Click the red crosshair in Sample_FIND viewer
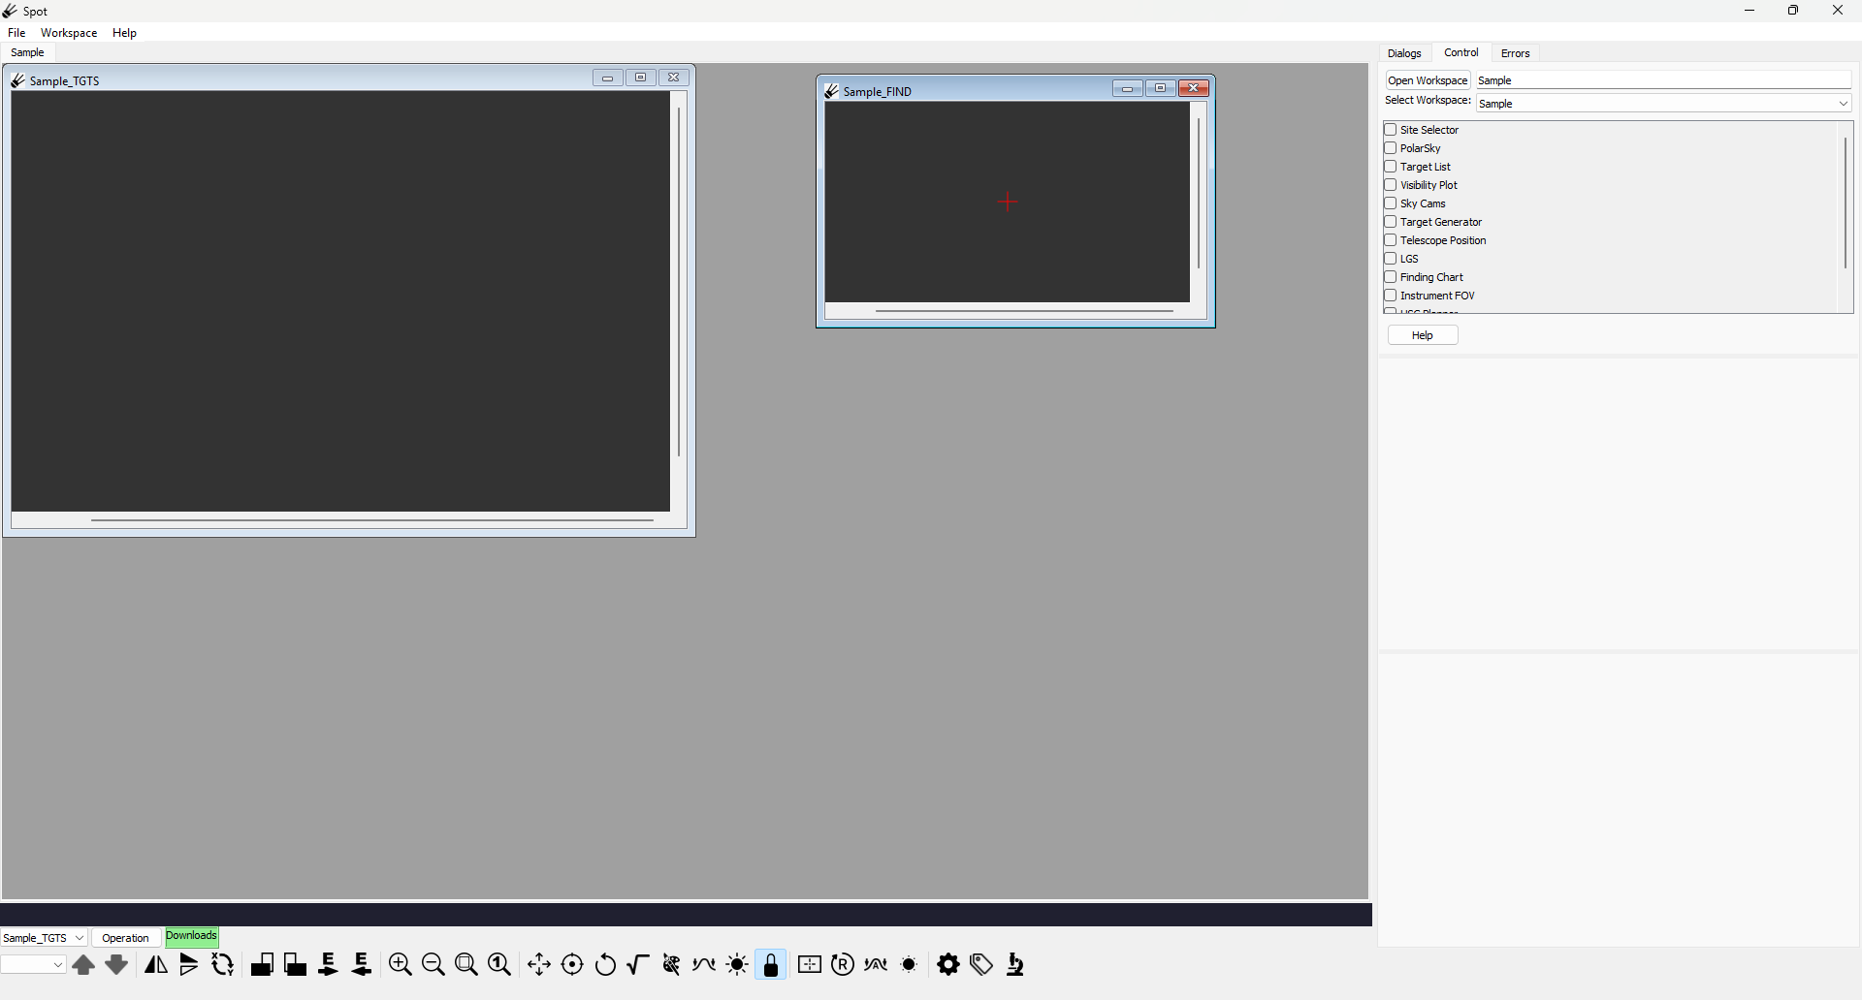Screen dimensions: 1862x1000 coord(1008,202)
